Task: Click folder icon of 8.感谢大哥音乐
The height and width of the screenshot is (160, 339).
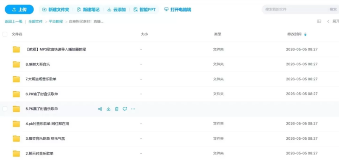Action: coord(16,64)
